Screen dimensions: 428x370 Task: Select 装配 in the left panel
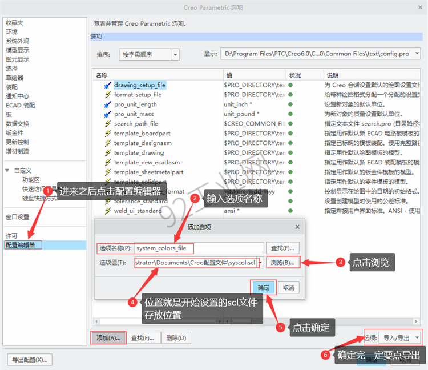click(12, 87)
